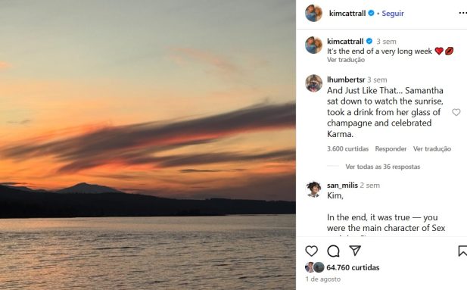Open san_milis's avatar
The width and height of the screenshot is (467, 290).
(313, 189)
